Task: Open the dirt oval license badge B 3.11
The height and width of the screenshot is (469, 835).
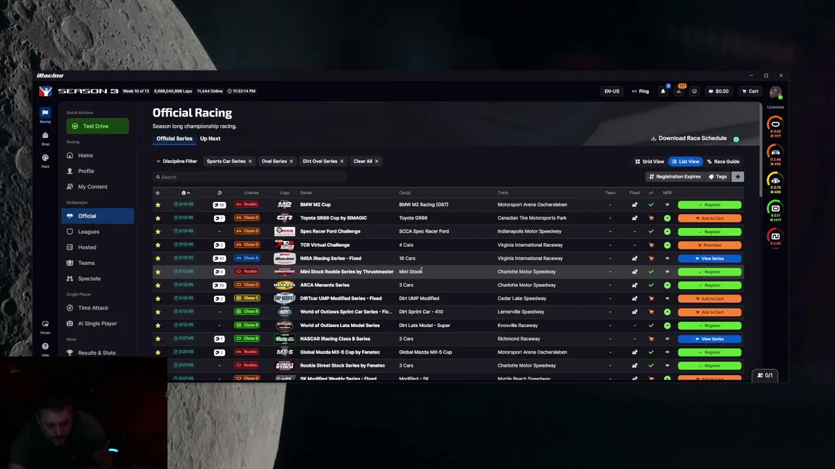Action: [x=775, y=211]
